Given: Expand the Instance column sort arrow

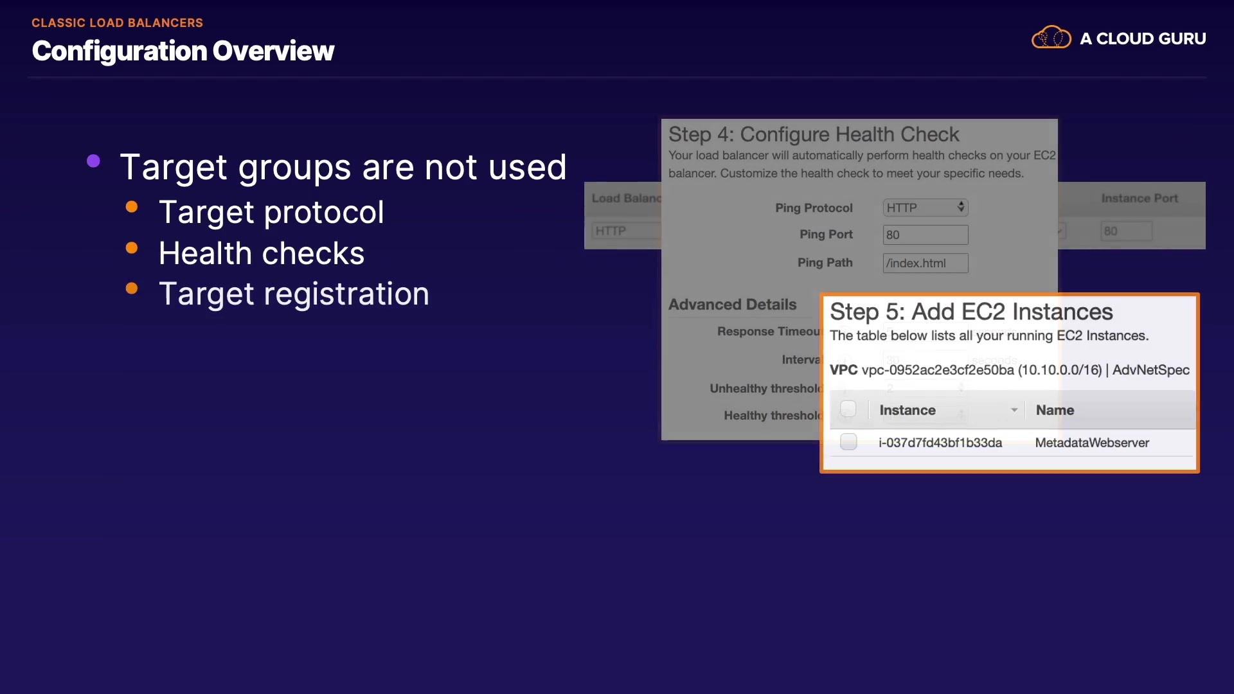Looking at the screenshot, I should tap(1014, 410).
